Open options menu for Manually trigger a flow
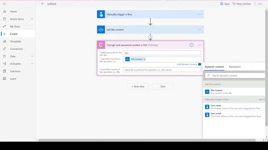 (199, 14)
